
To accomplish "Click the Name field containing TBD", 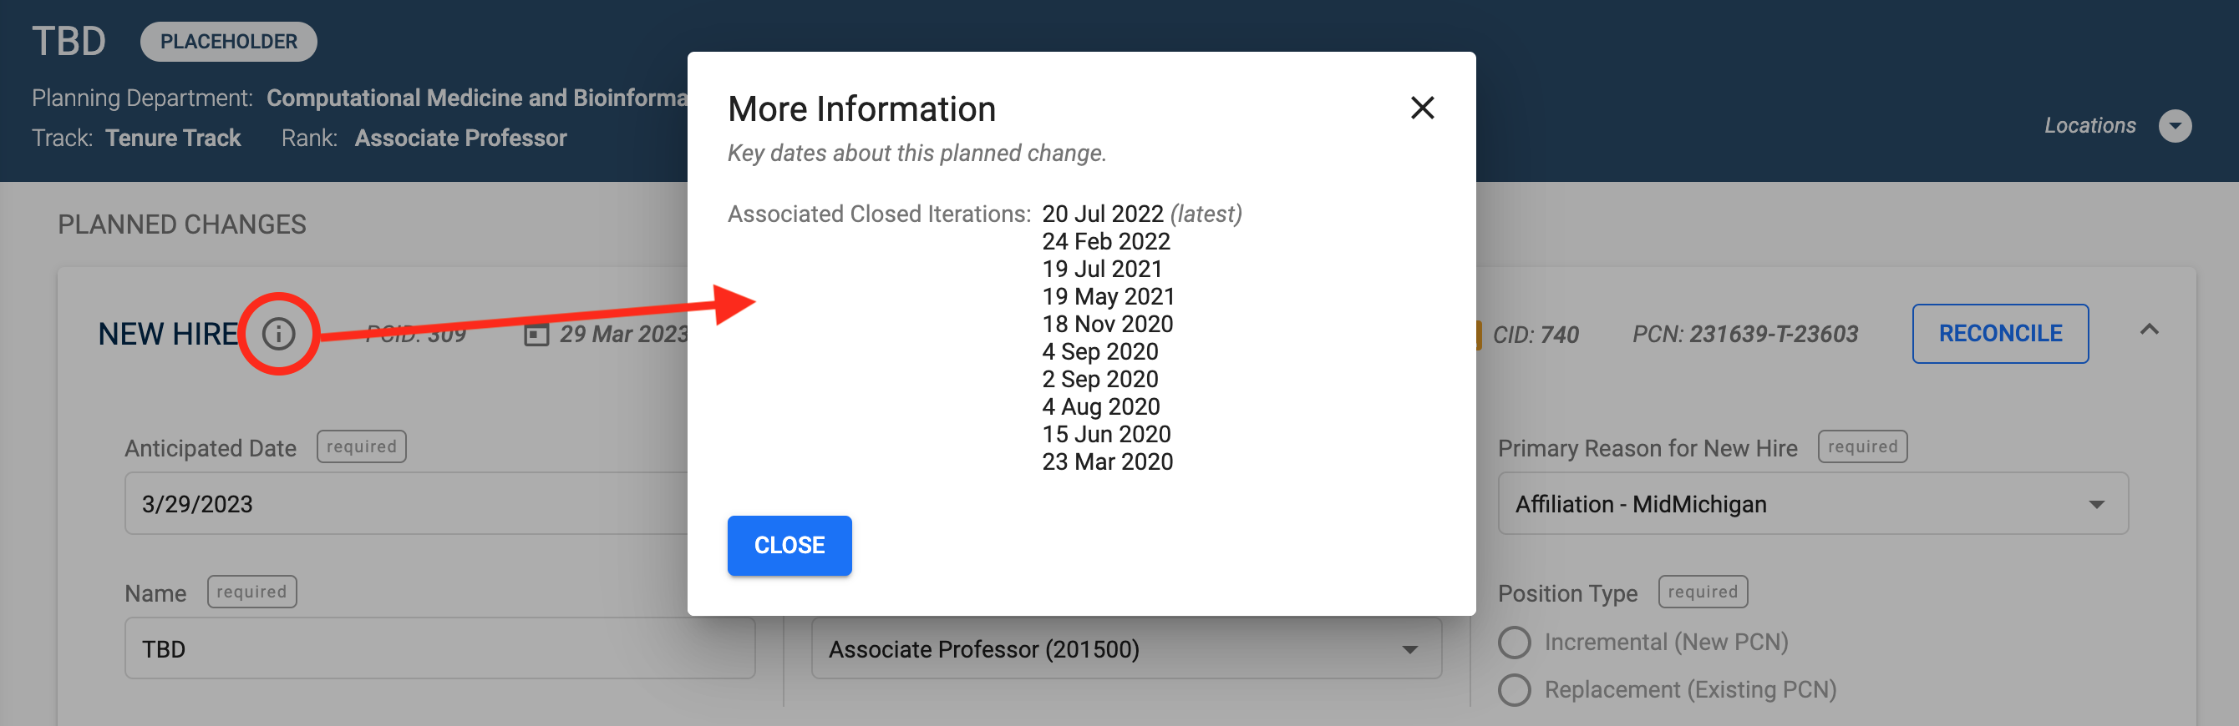I will pyautogui.click(x=439, y=648).
